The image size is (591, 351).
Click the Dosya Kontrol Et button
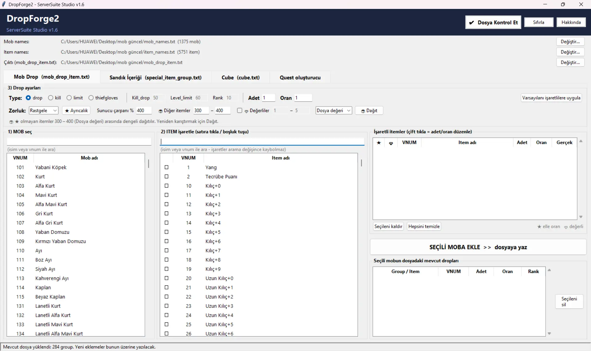tap(493, 22)
